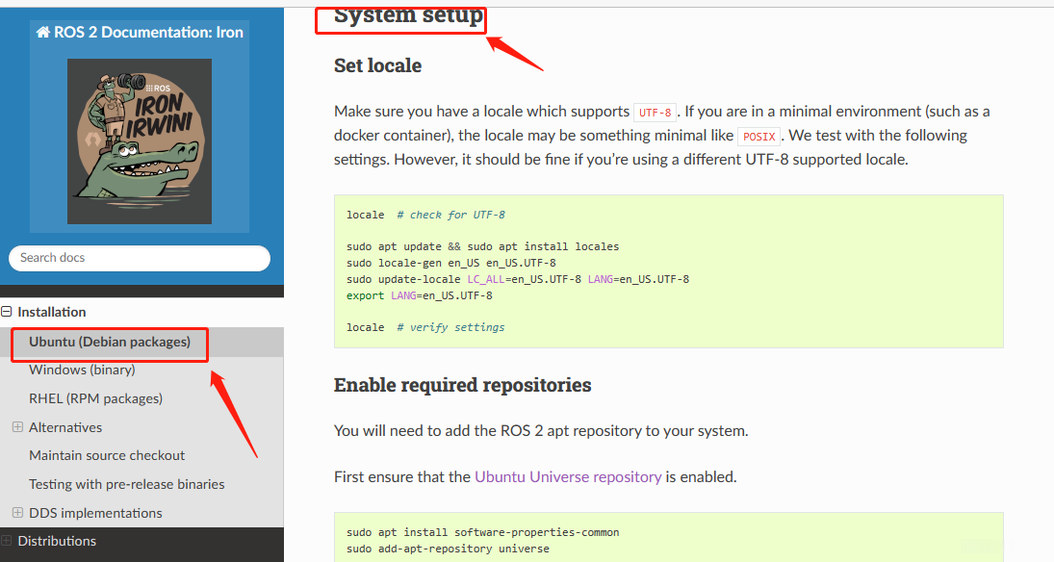Expand the Alternatives subsection
1054x562 pixels.
click(17, 427)
